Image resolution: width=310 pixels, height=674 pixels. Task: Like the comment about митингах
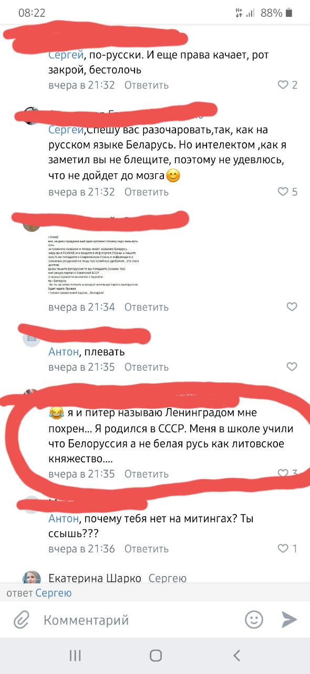pos(287,549)
